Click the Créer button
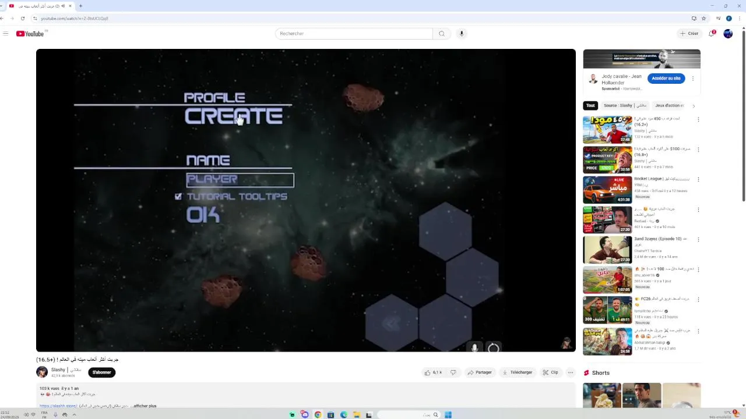This screenshot has height=419, width=746. [x=689, y=34]
